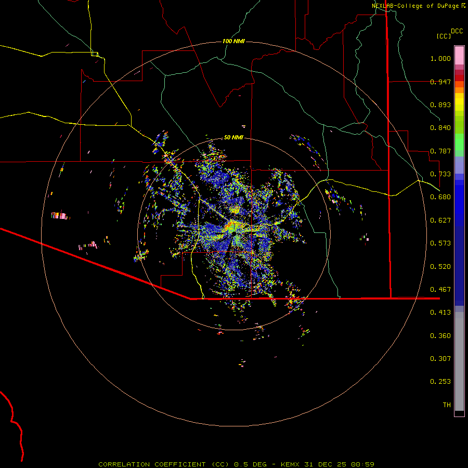Click the 50 NMI range ring label

233,138
